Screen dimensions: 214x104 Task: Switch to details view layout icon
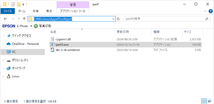(x=204, y=101)
